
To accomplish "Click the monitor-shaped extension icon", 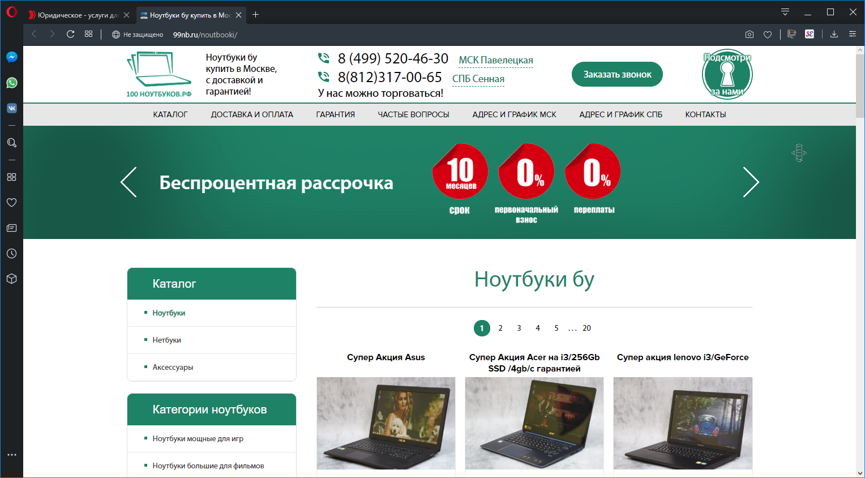I will tap(792, 34).
